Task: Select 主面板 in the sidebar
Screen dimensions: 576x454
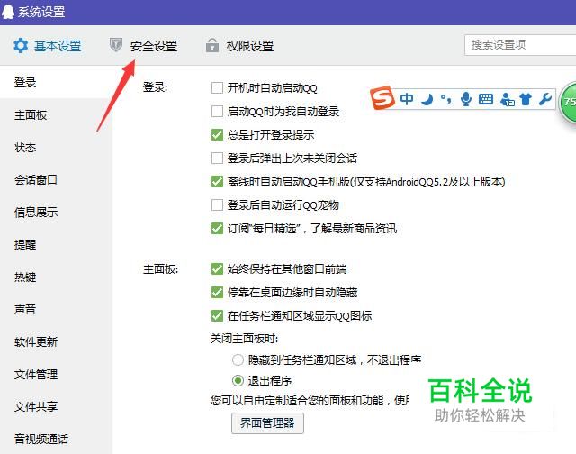Action: pyautogui.click(x=31, y=115)
